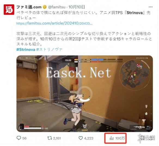Like the post with heart icon
Image resolution: width=159 pixels, height=146 pixels.
tap(81, 138)
